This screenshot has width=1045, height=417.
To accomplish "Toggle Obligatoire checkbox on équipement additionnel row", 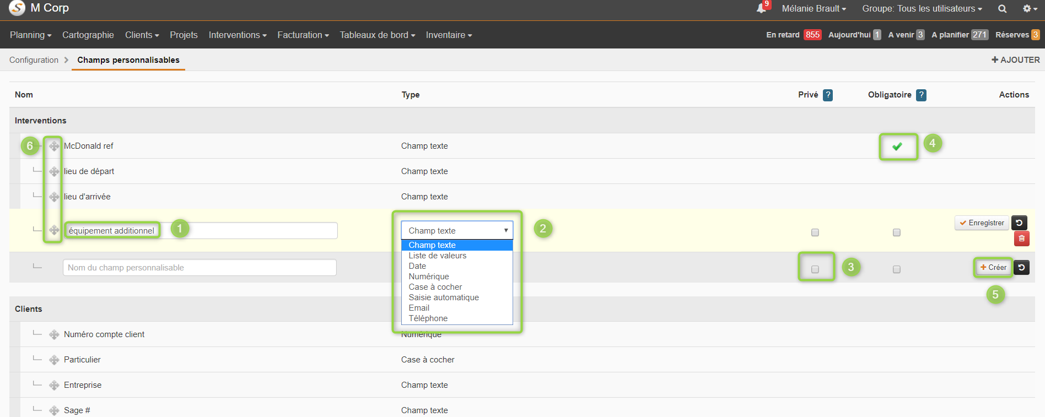I will (897, 232).
